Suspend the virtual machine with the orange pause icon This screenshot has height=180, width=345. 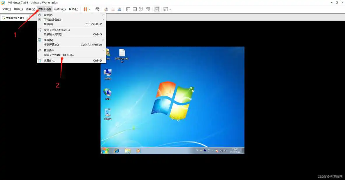pyautogui.click(x=85, y=9)
